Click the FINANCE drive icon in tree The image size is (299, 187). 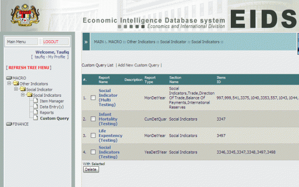pos(9,124)
